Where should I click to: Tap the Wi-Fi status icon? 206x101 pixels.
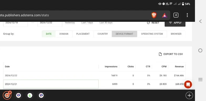point(171,4)
